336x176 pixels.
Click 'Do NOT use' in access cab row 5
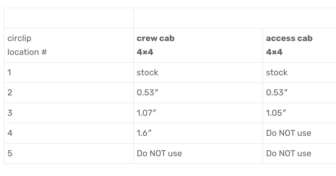click(289, 153)
